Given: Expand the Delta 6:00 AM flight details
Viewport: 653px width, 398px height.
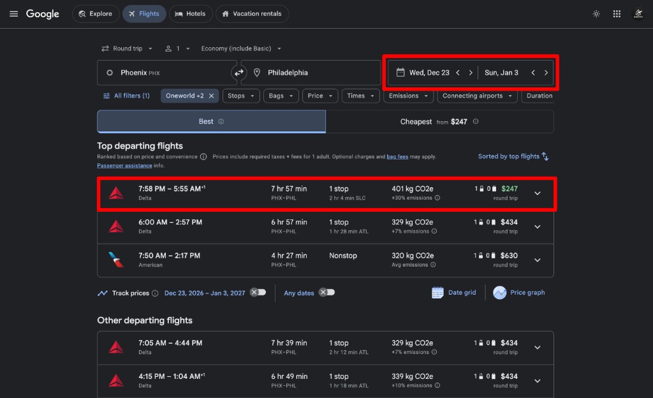Looking at the screenshot, I should tap(537, 227).
